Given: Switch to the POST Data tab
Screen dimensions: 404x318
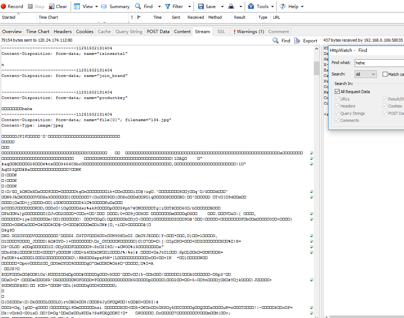Looking at the screenshot, I should 158,32.
